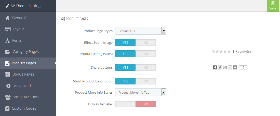
Task: Expand the Product More Info Styles dropdown
Action: pos(141,93)
